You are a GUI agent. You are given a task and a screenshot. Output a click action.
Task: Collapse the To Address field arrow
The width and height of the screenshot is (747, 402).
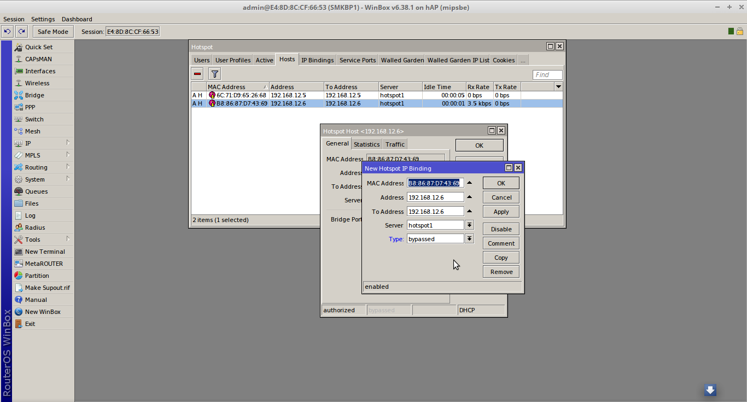469,211
